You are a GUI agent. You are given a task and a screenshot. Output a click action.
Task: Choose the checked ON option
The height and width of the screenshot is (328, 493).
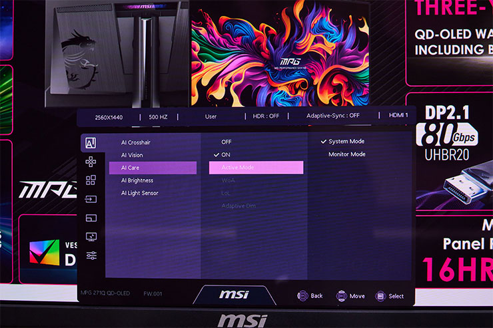click(x=226, y=154)
